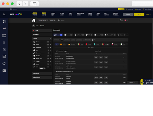Open the hamburger menu beside the Bet Magics logo
The height and width of the screenshot is (116, 153).
[x=5, y=14]
